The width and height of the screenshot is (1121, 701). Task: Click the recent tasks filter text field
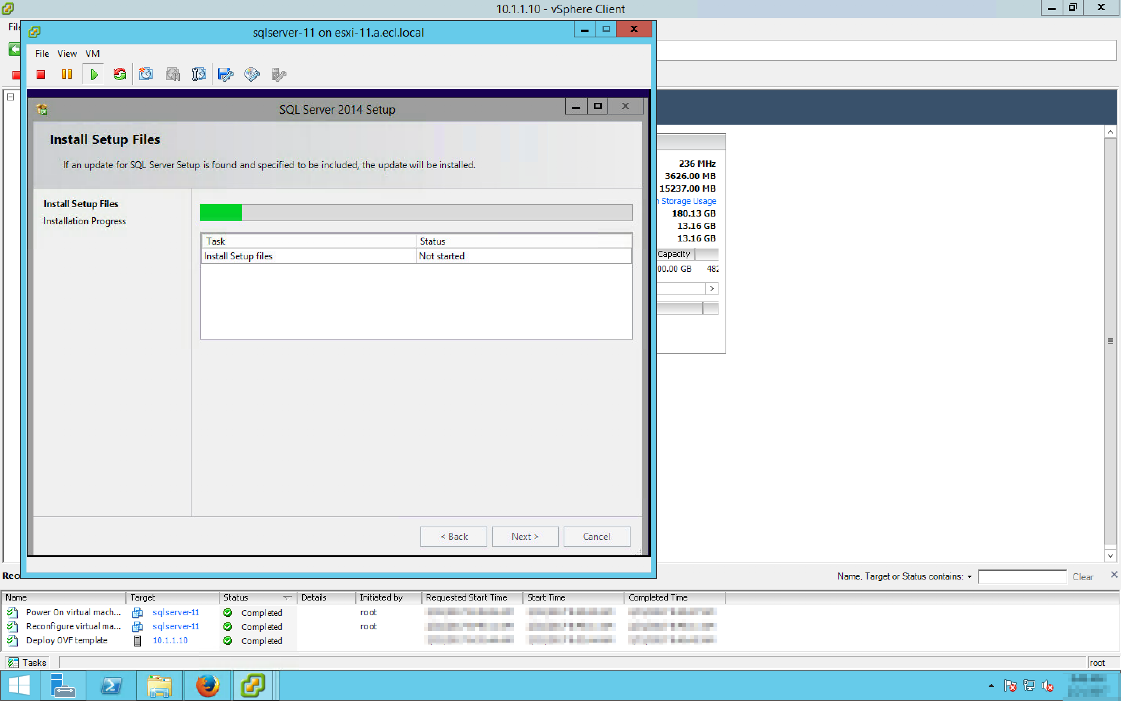1022,577
